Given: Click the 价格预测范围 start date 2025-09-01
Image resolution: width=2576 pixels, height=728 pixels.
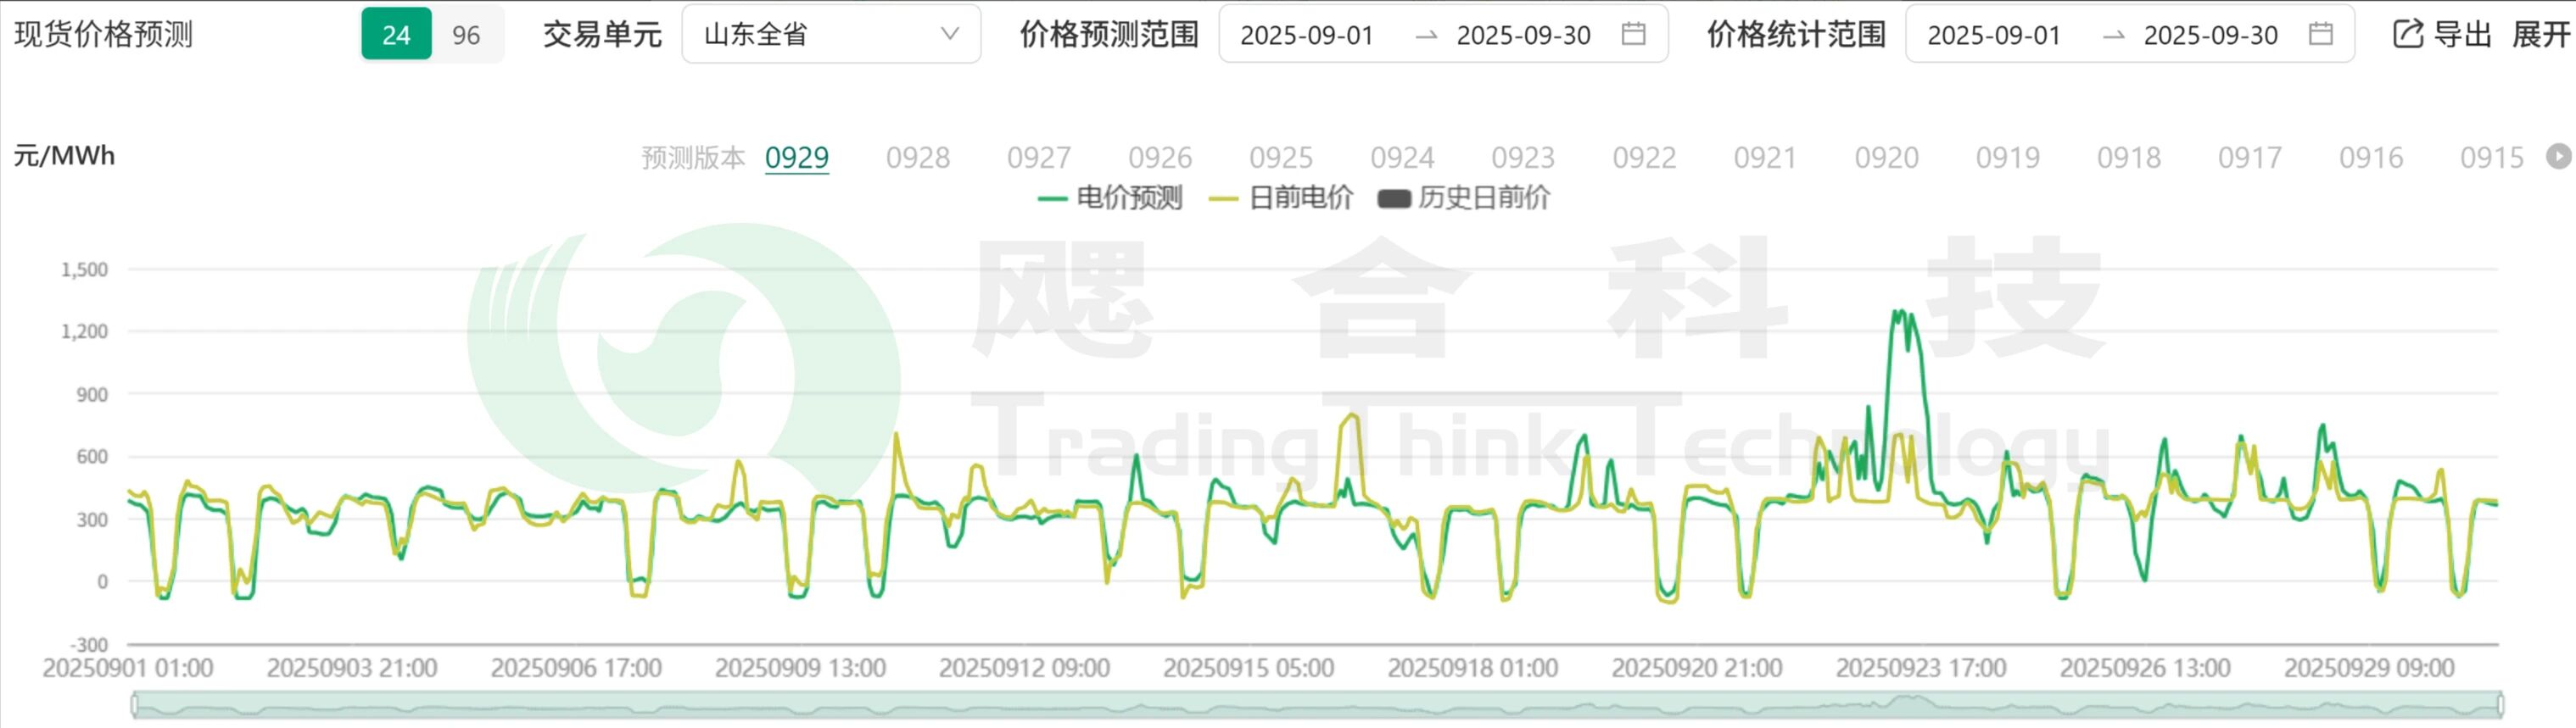Looking at the screenshot, I should (x=1306, y=35).
